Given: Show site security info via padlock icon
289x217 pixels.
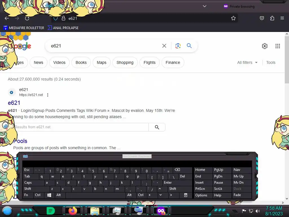Looking at the screenshot, I should [x=64, y=18].
